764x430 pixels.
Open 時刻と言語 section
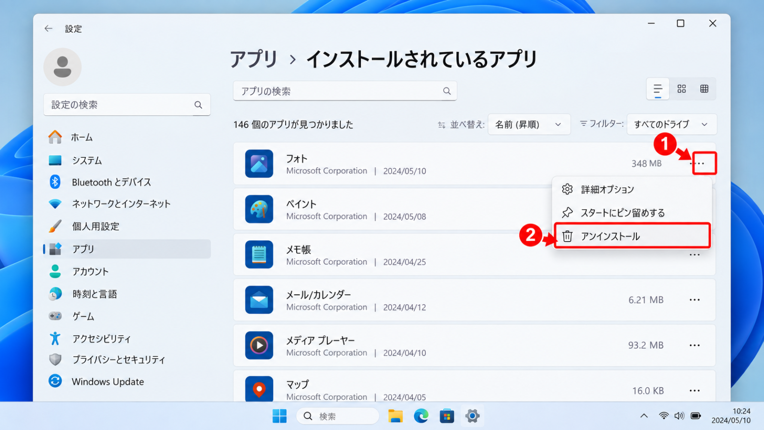127,294
